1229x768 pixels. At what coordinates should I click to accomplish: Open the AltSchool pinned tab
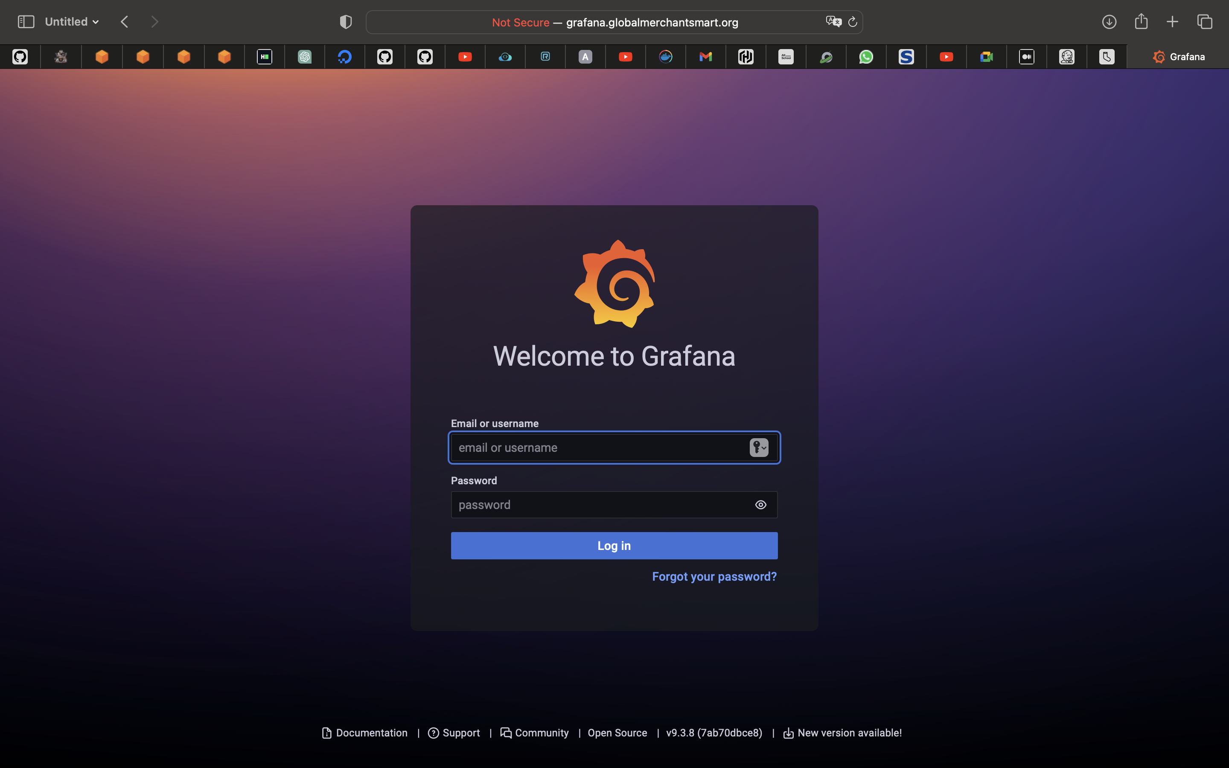point(786,57)
